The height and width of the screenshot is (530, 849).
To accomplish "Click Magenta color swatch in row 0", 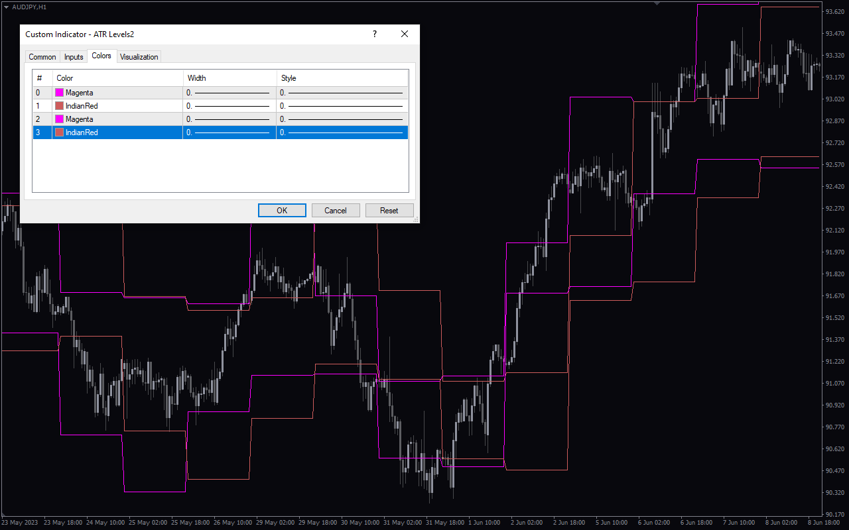I will click(59, 93).
